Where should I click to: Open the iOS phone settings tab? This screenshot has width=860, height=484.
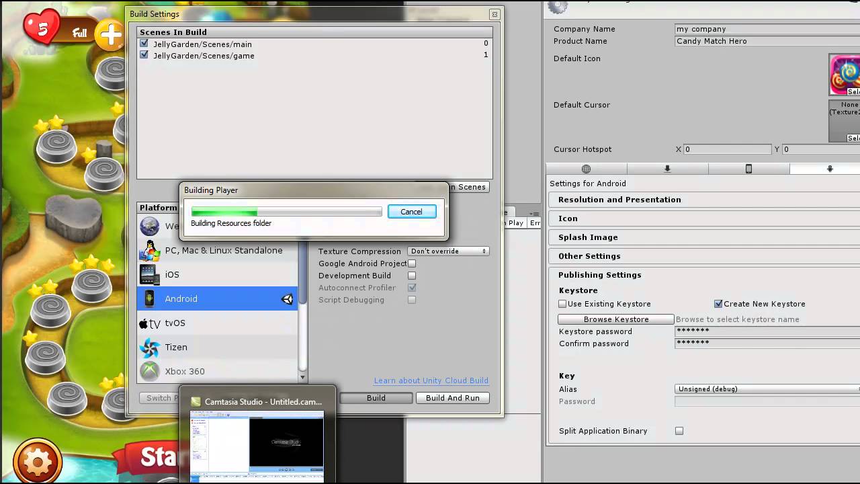click(x=748, y=169)
